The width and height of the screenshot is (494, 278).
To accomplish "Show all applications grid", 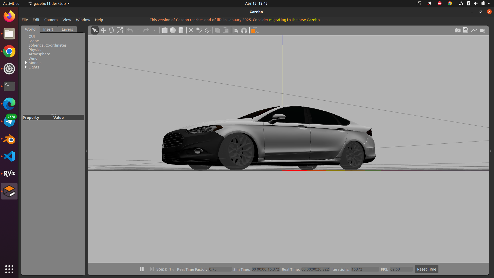I will click(9, 269).
